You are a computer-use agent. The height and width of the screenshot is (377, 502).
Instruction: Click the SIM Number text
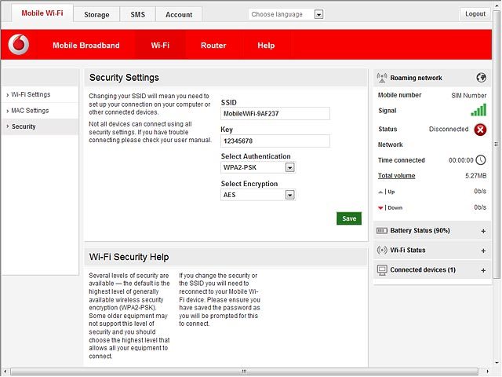[x=469, y=96]
